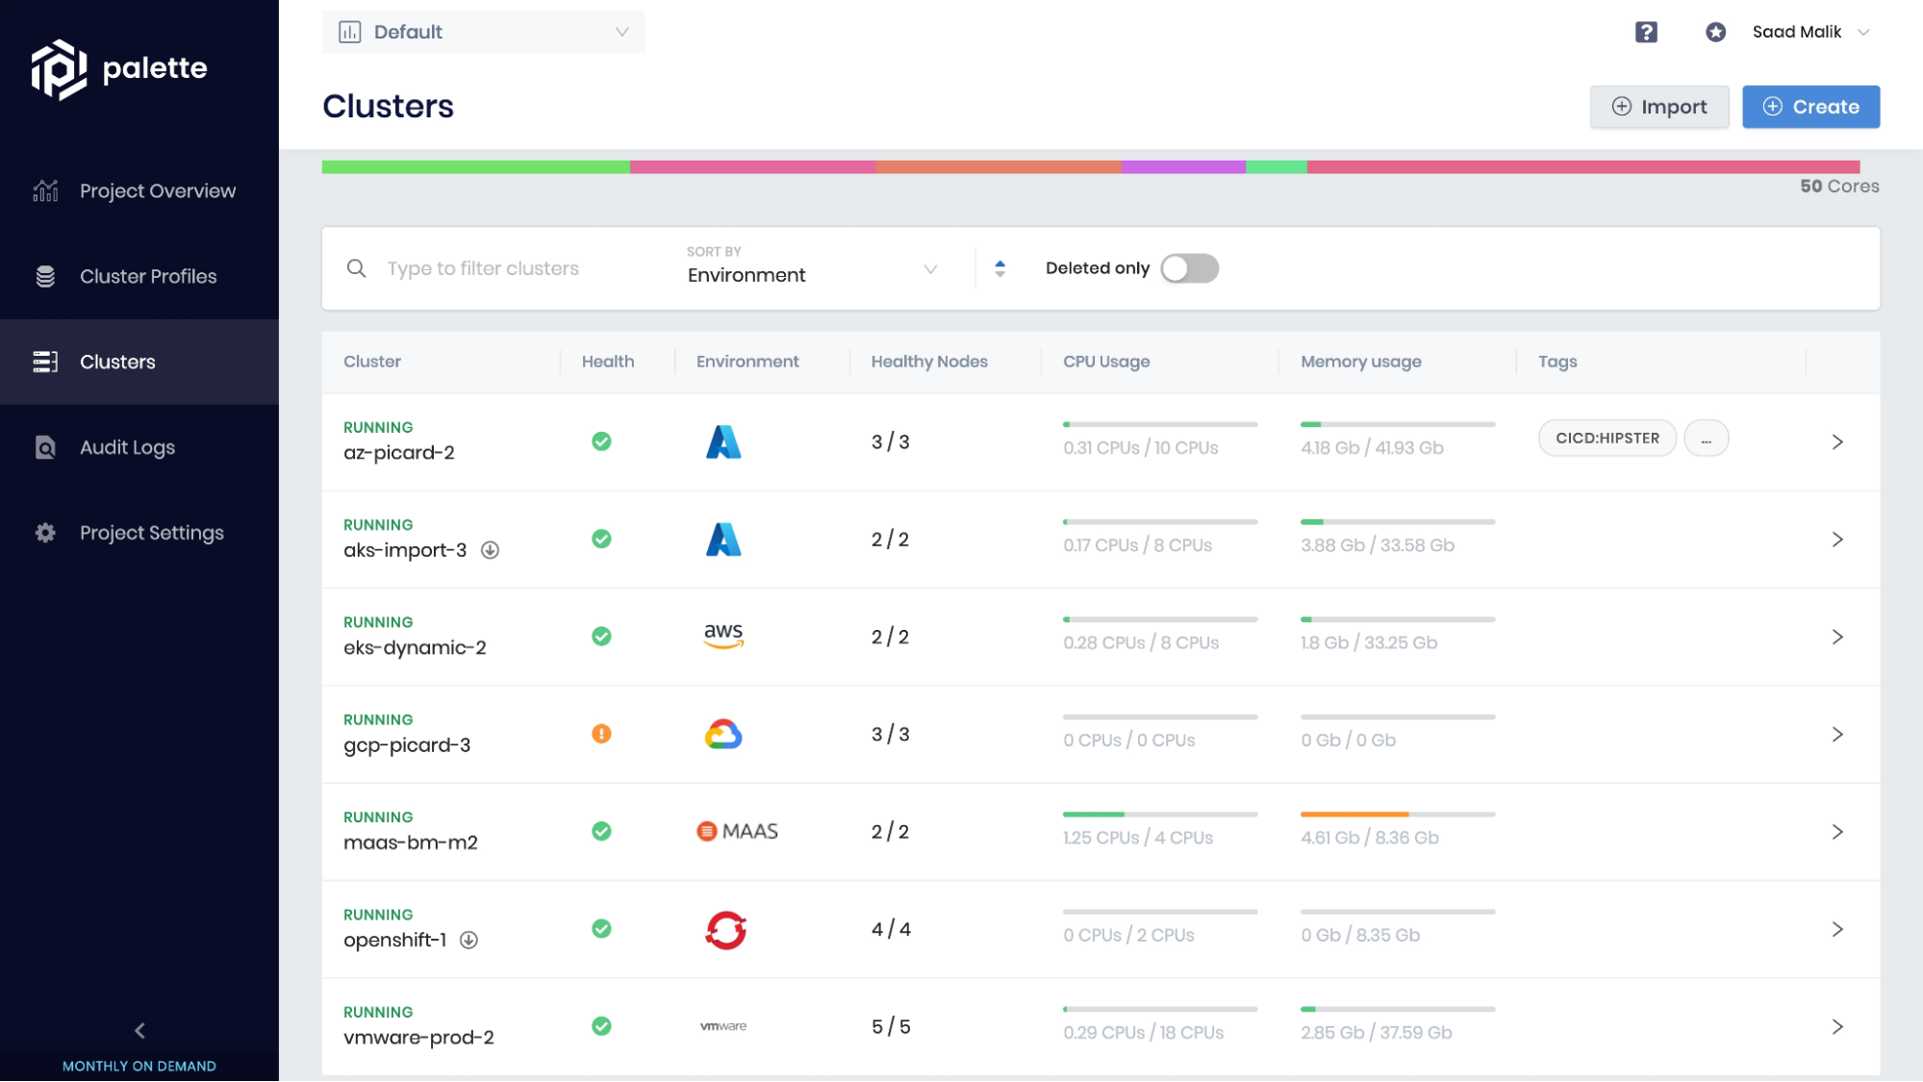Click the Palette logo
Image resolution: width=1923 pixels, height=1082 pixels.
pyautogui.click(x=118, y=68)
